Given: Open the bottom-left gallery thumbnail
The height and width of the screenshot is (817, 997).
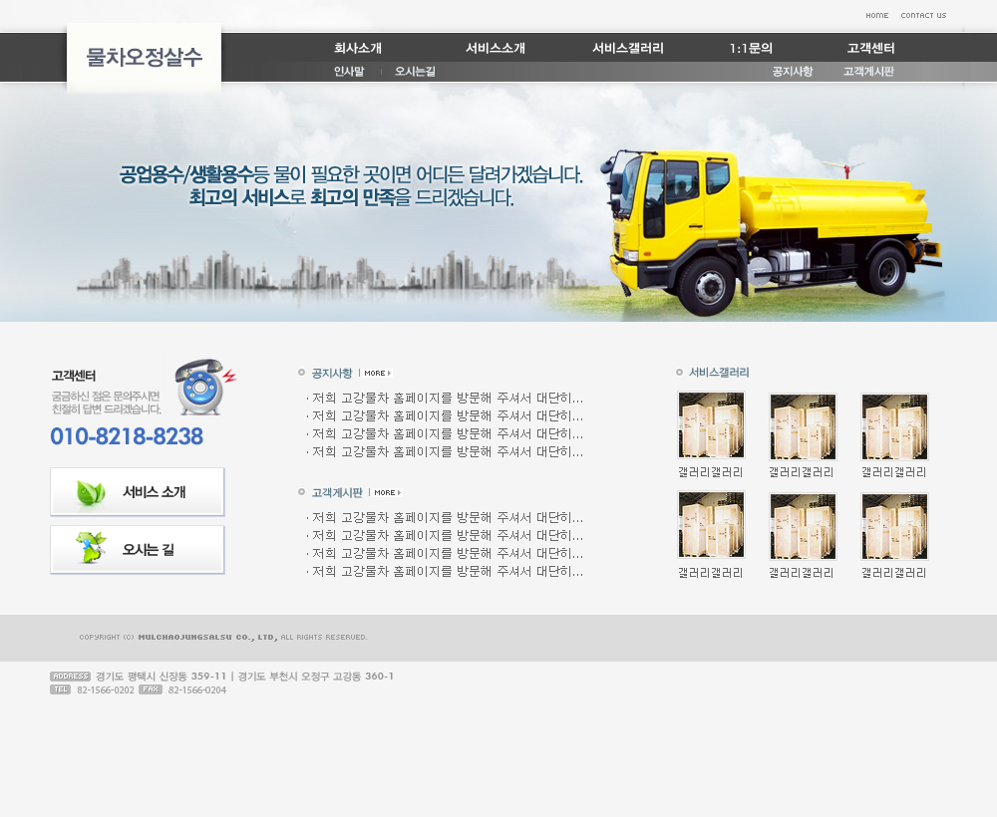Looking at the screenshot, I should (x=711, y=526).
